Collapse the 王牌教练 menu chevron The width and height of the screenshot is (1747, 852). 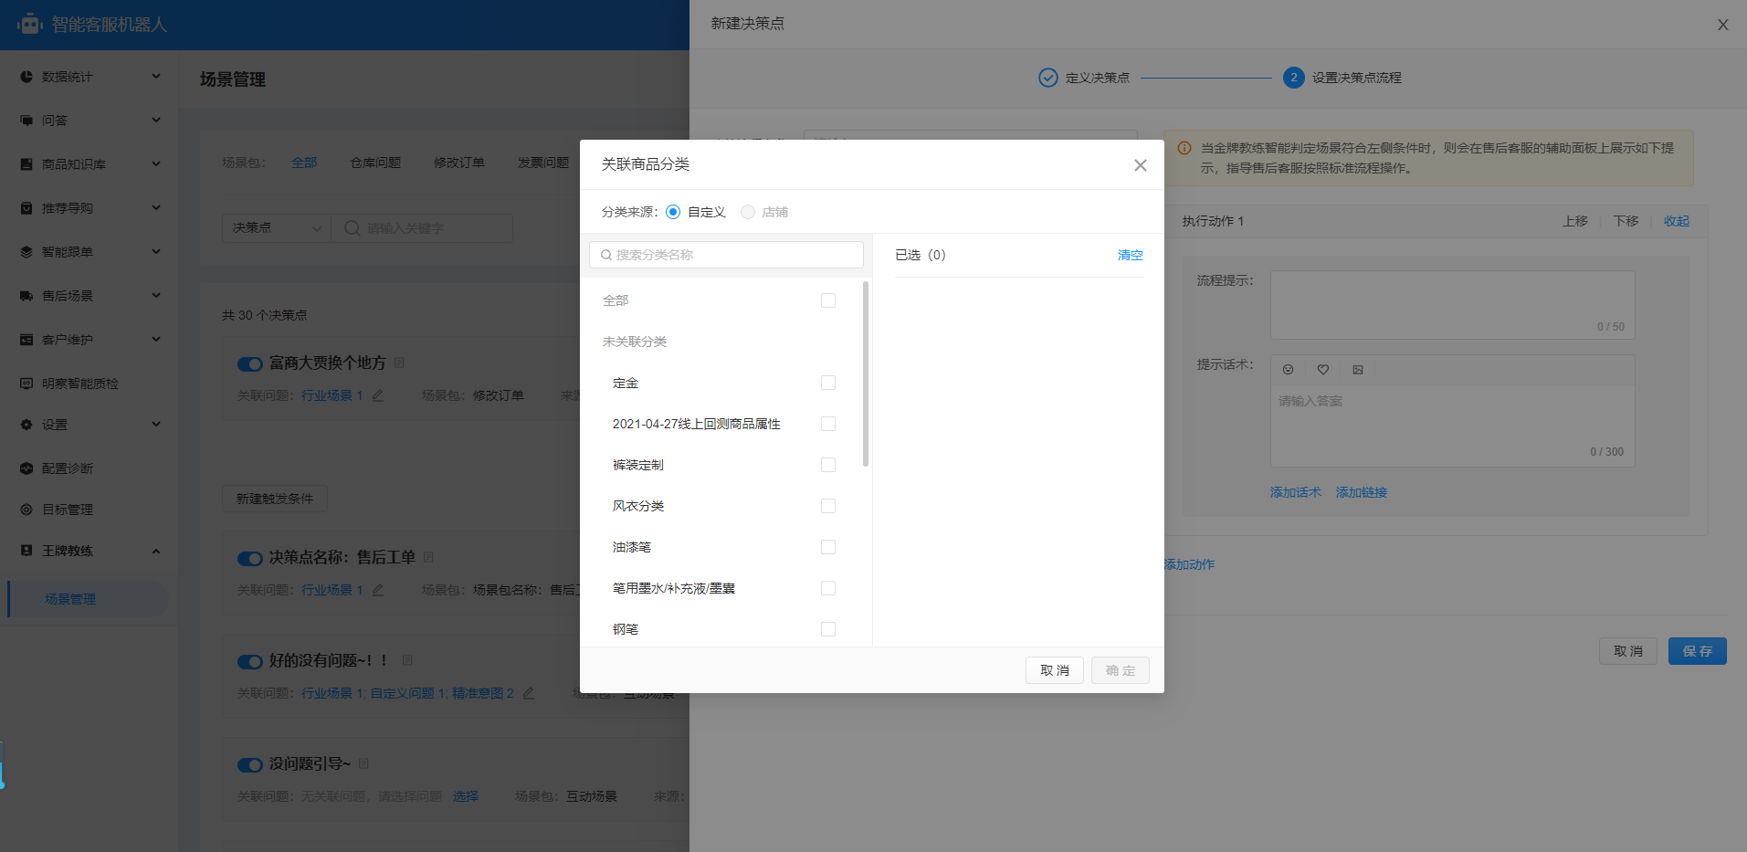(x=156, y=551)
